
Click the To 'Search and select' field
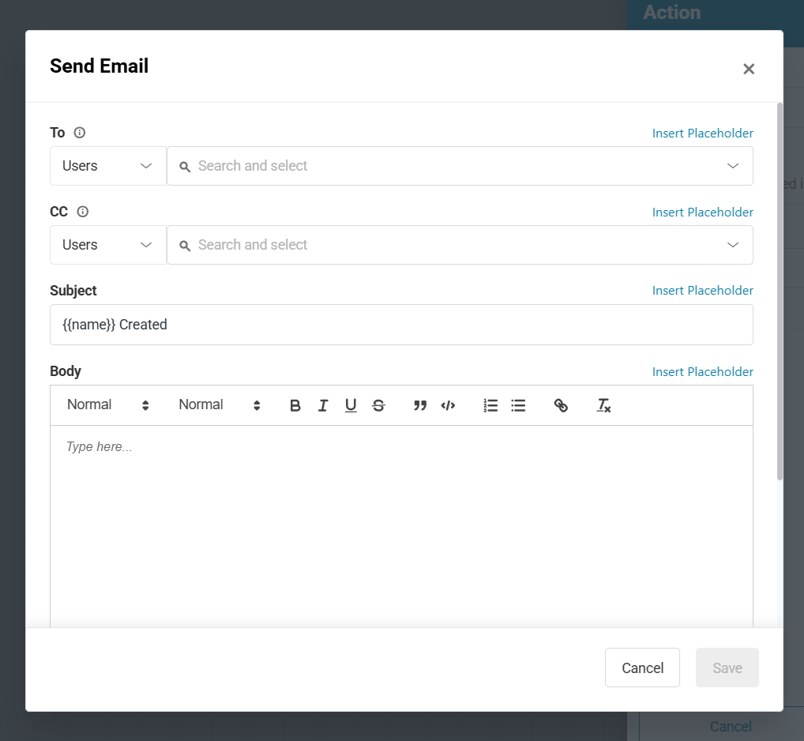(460, 166)
